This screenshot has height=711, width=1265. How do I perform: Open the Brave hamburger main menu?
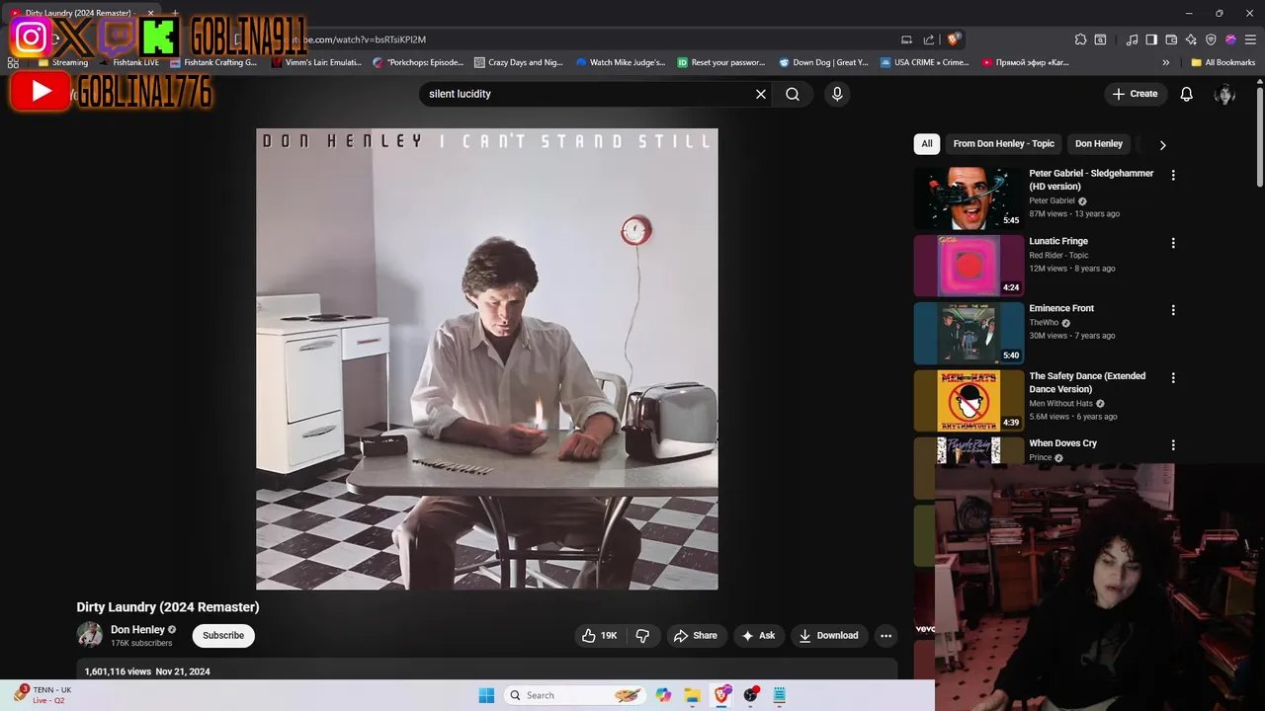[x=1250, y=39]
